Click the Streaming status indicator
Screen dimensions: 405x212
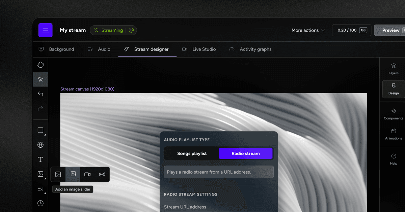[x=109, y=30]
